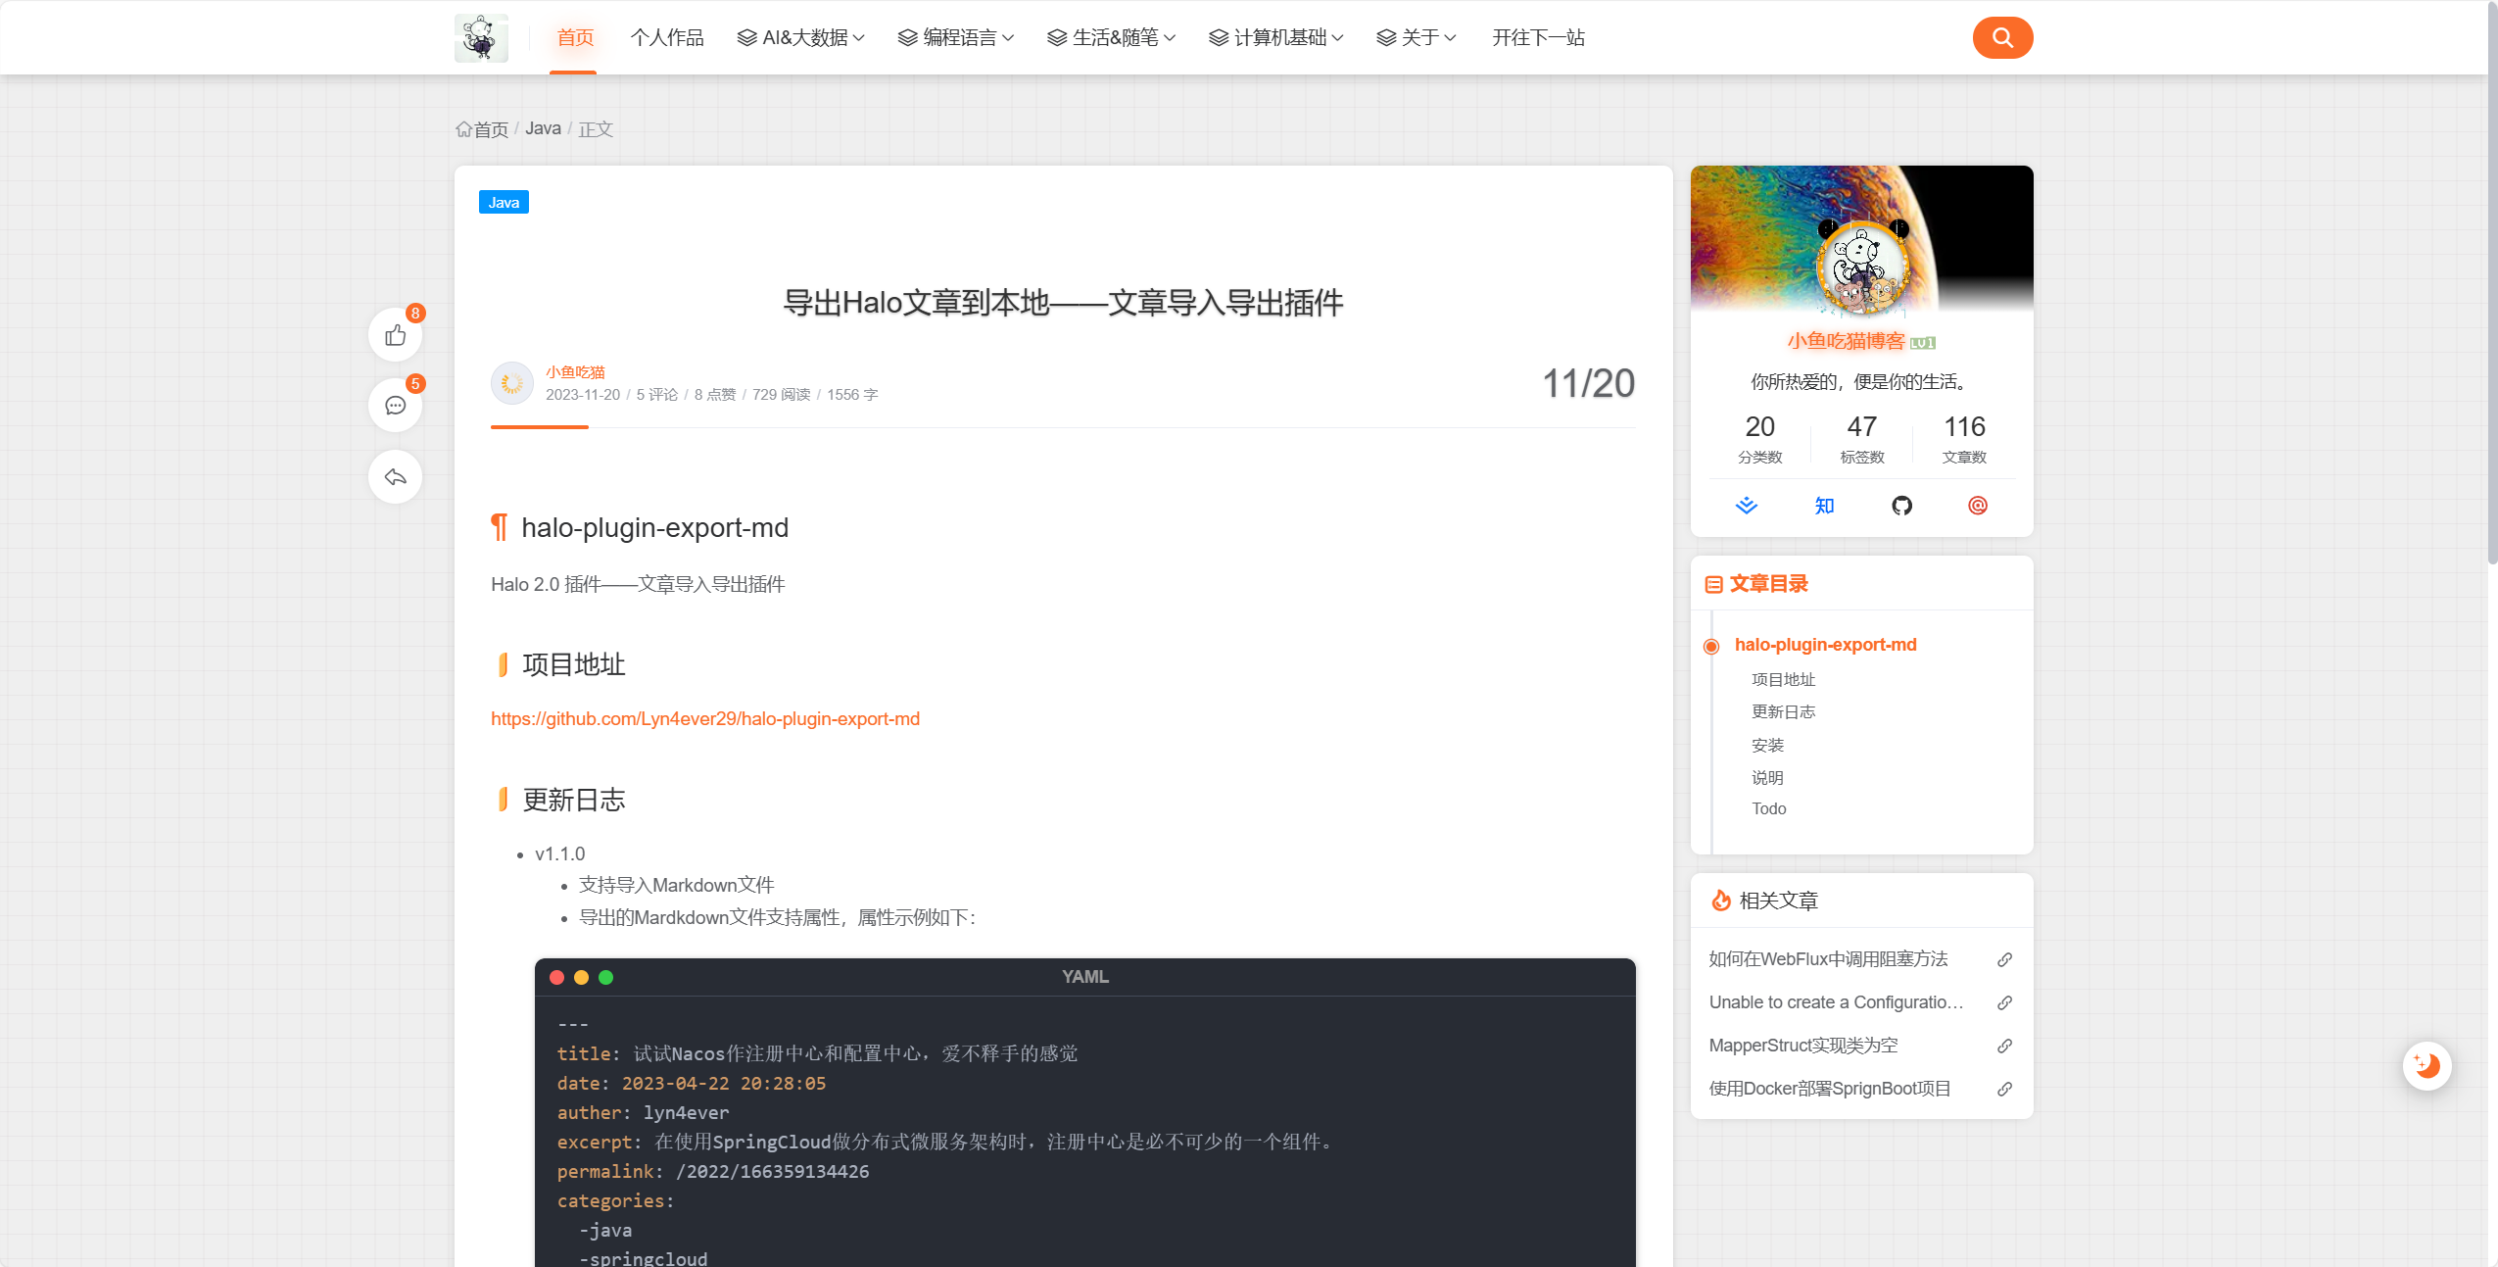2498x1267 pixels.
Task: Click the 文章目录 list icon
Action: point(1714,585)
